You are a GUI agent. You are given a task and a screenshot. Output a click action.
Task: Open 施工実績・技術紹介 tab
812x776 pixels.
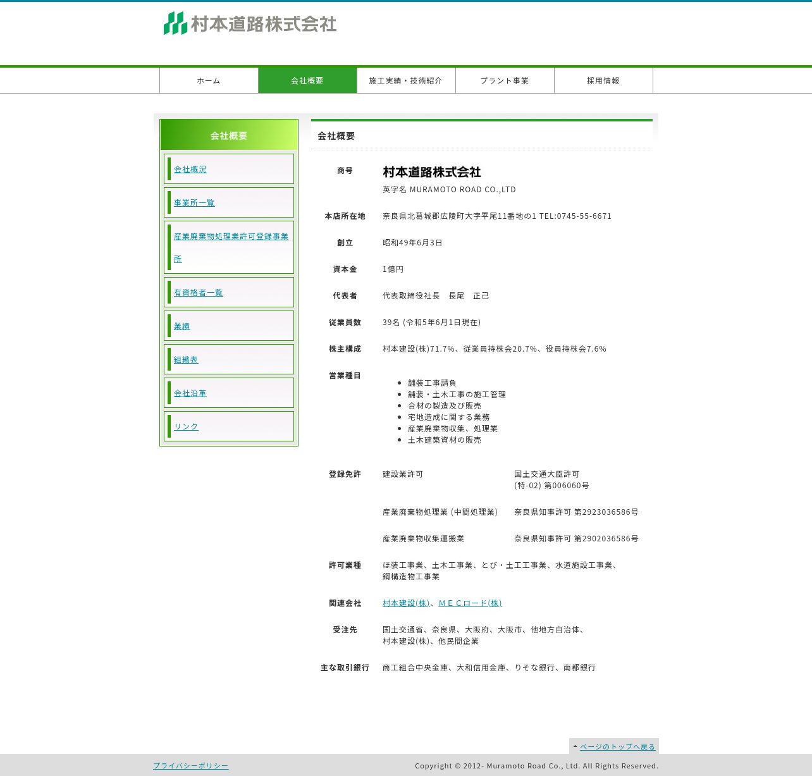[x=406, y=80]
